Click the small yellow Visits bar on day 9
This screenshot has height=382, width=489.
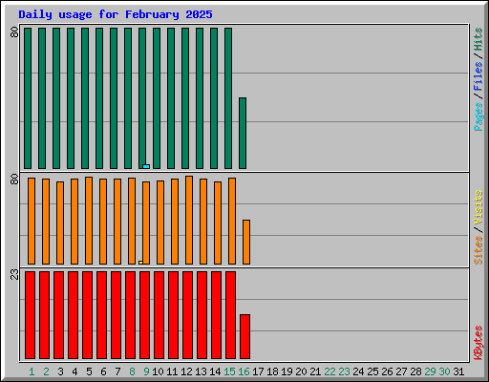140,263
